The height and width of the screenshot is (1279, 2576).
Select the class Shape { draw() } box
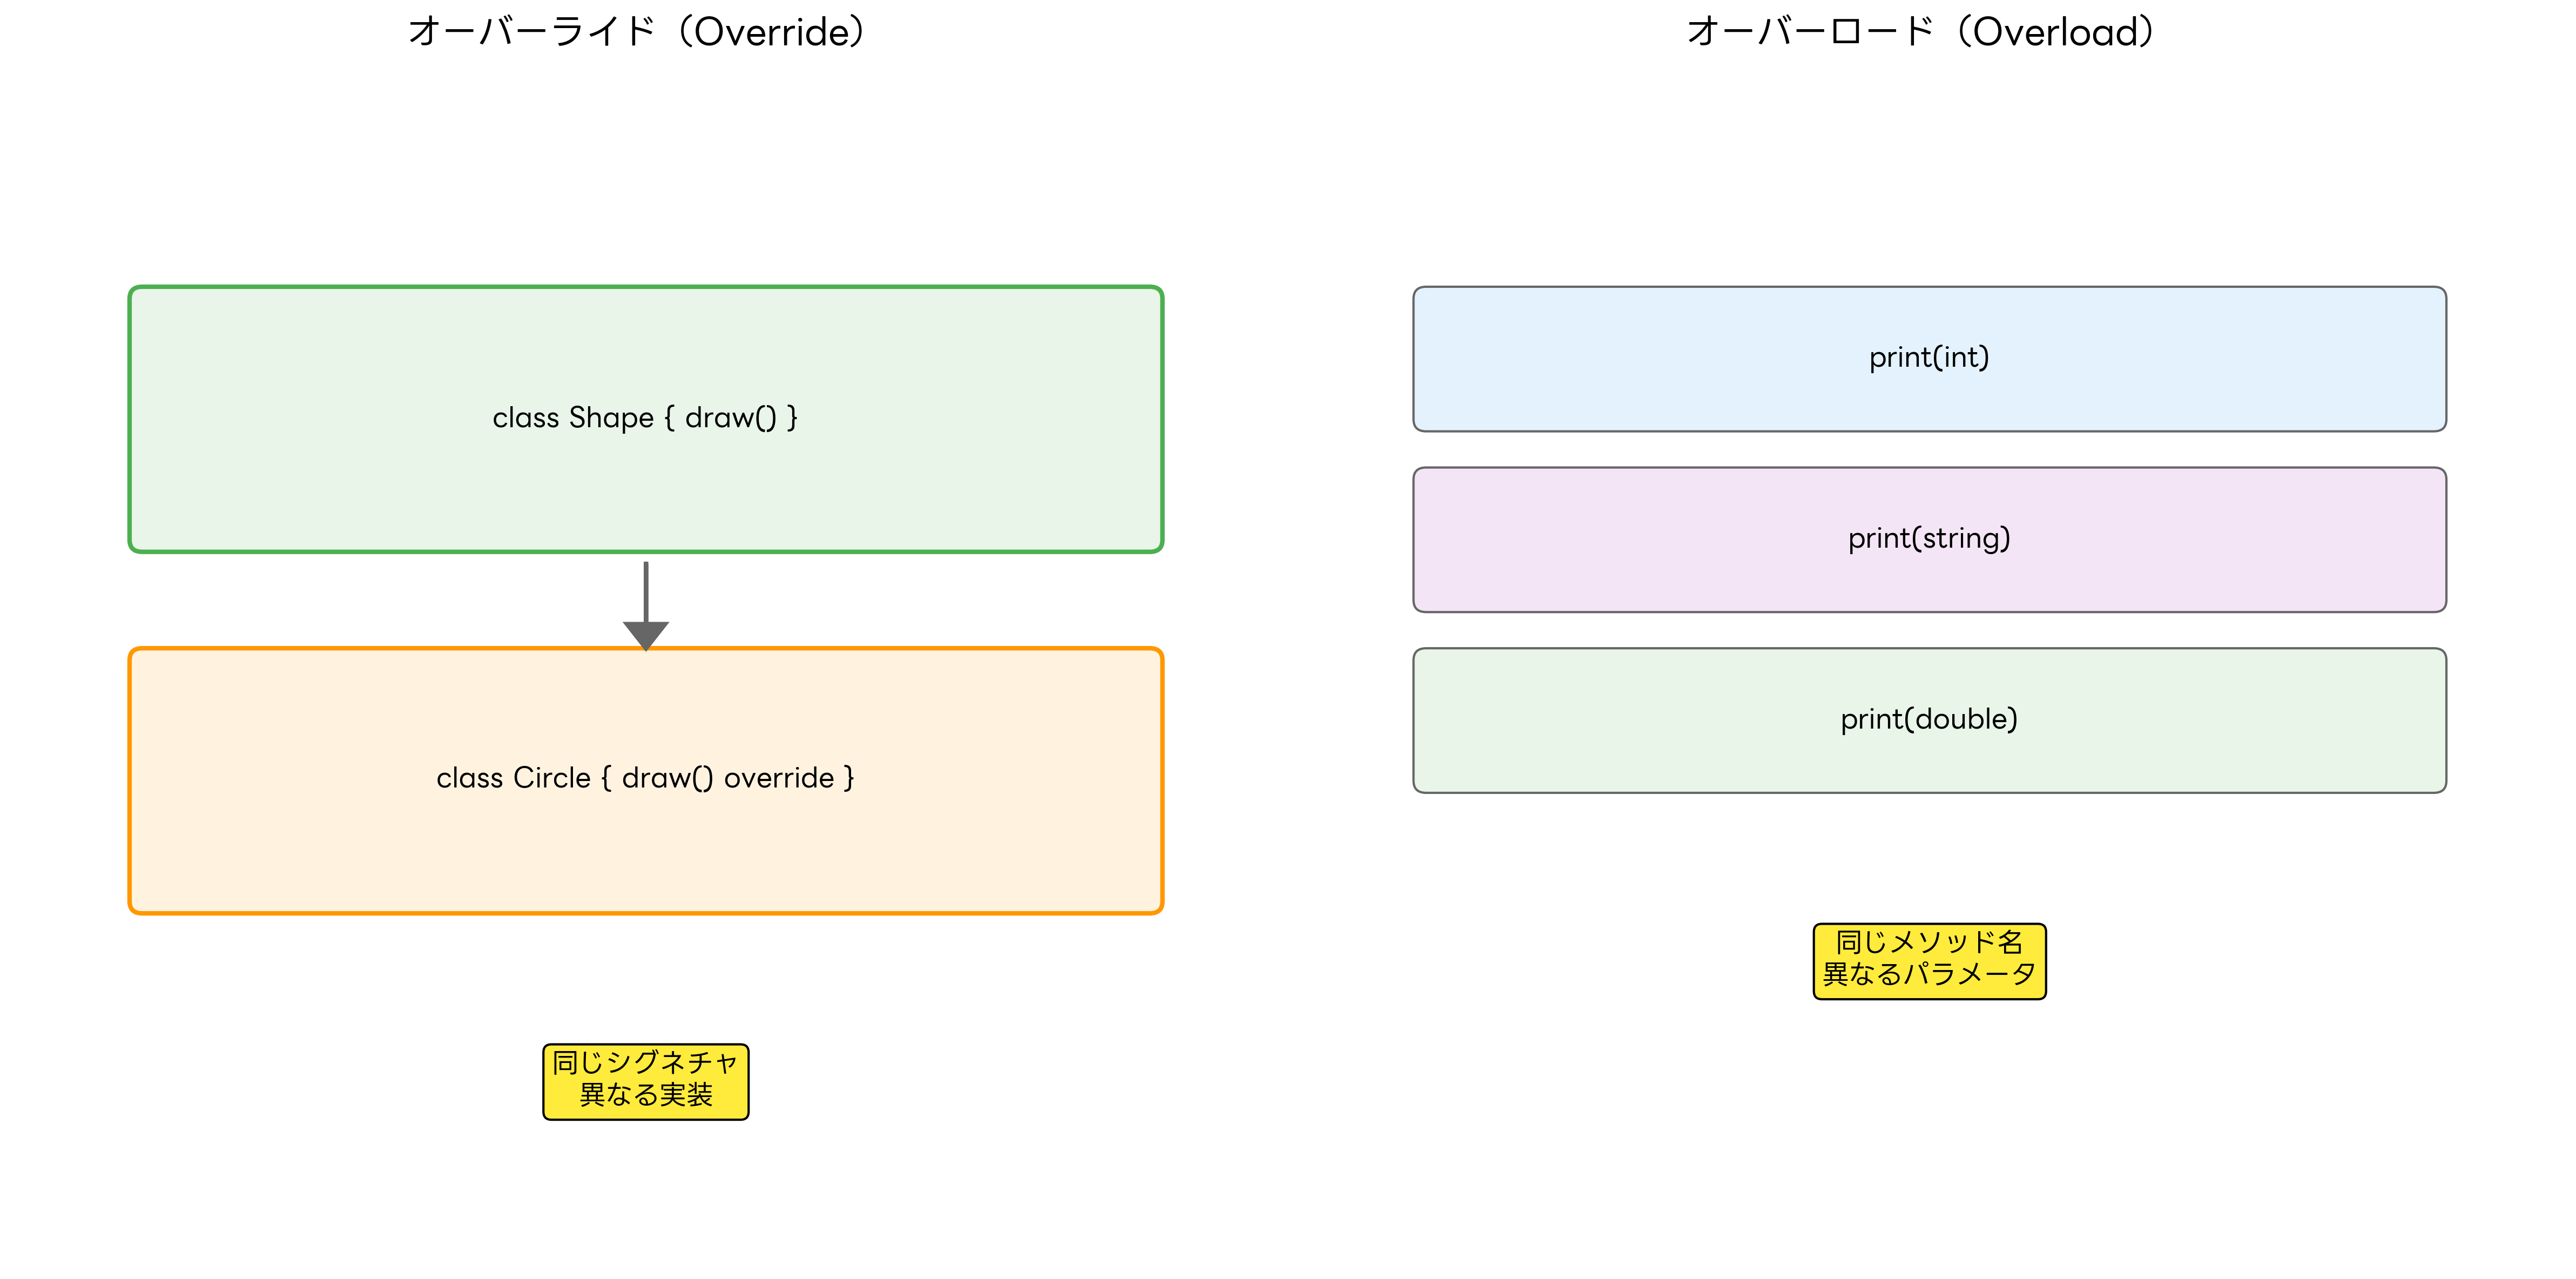click(646, 419)
